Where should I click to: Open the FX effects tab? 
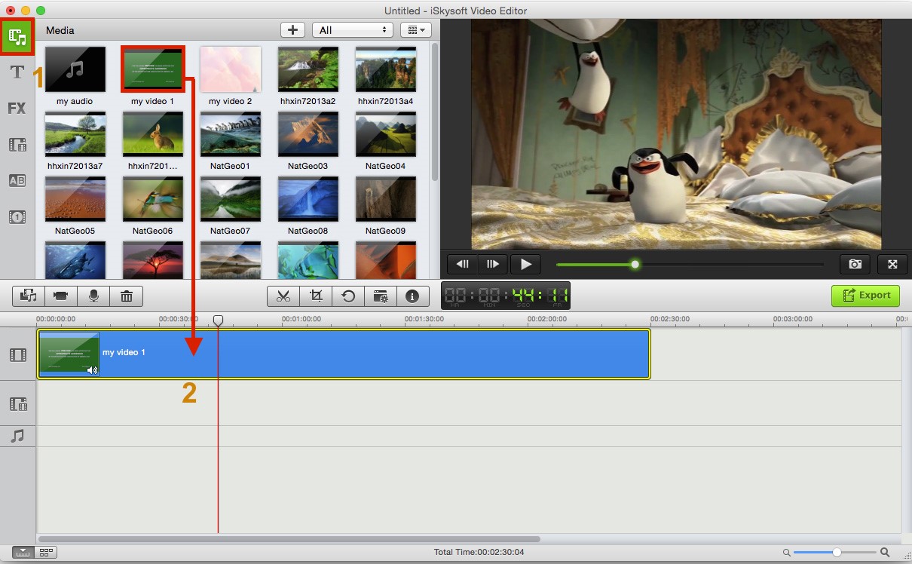click(x=17, y=108)
